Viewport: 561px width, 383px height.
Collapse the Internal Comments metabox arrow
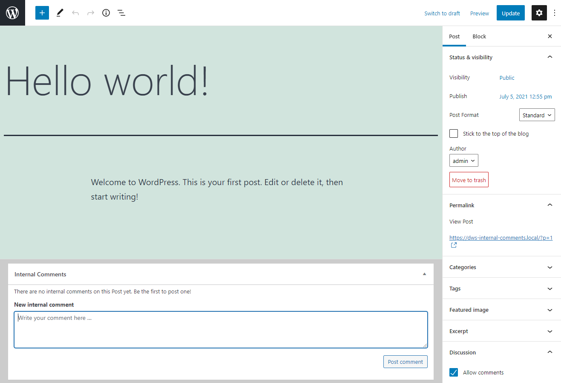pyautogui.click(x=424, y=274)
